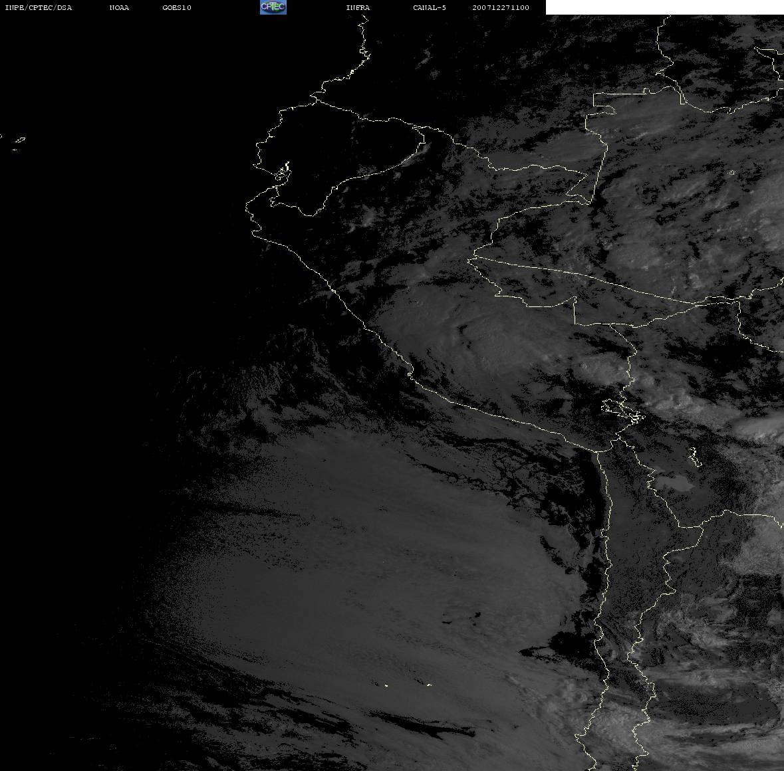The height and width of the screenshot is (771, 784).
Task: Select the Lake Poopó outline southeast of Titicaca
Action: coord(694,456)
